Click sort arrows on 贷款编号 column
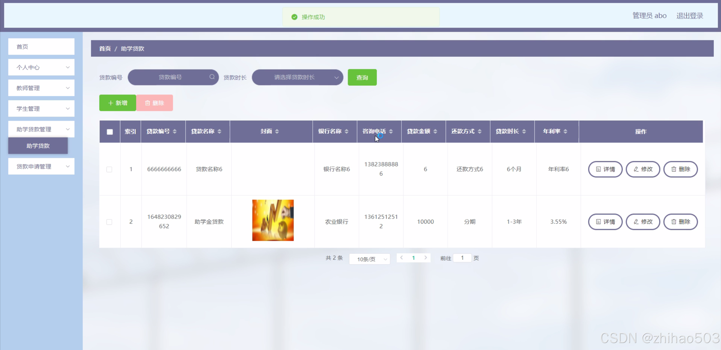 click(x=175, y=131)
